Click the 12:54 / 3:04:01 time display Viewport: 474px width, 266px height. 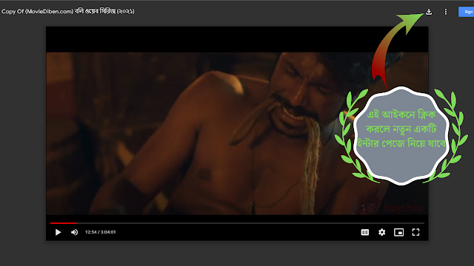(x=101, y=232)
